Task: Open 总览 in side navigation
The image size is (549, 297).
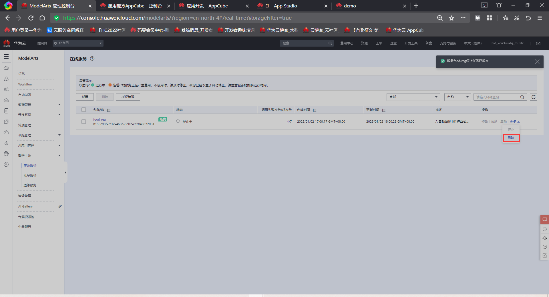Action: coord(21,74)
